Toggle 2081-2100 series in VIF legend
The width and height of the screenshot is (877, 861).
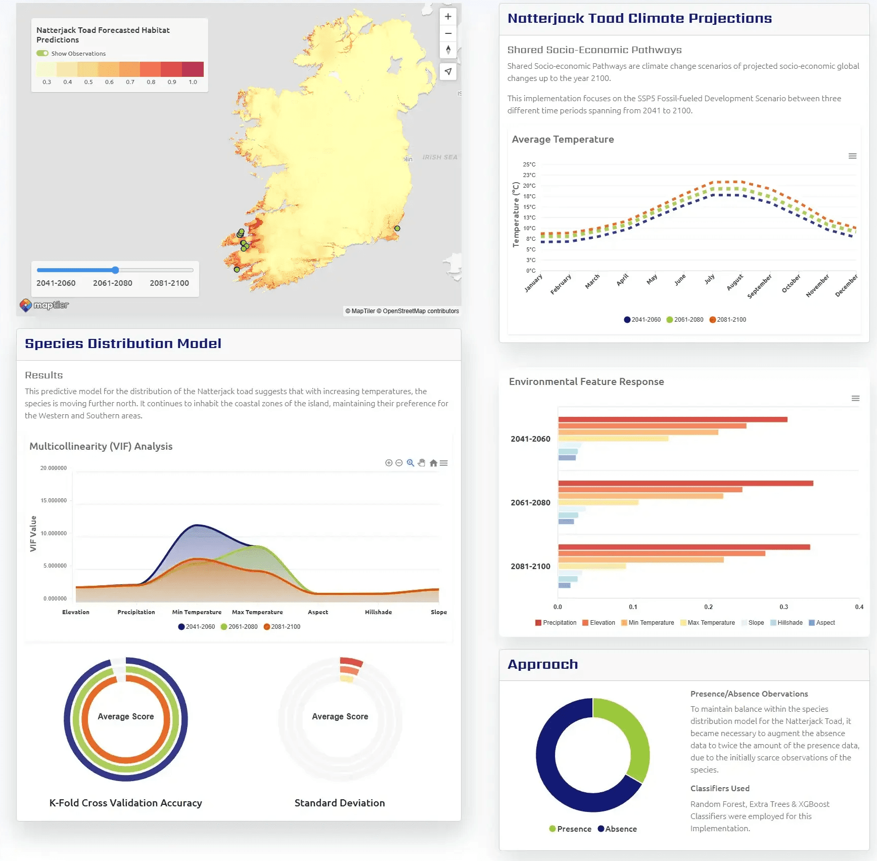tap(282, 627)
